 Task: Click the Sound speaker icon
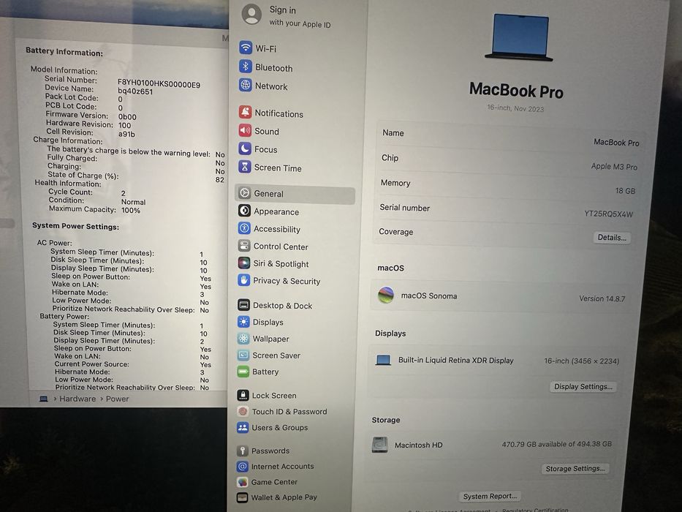[245, 131]
